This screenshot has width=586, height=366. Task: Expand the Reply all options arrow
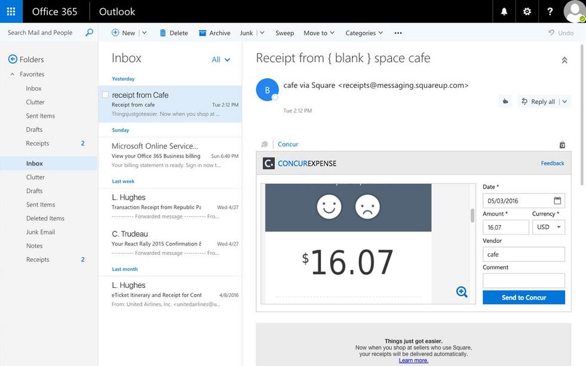[x=564, y=102]
